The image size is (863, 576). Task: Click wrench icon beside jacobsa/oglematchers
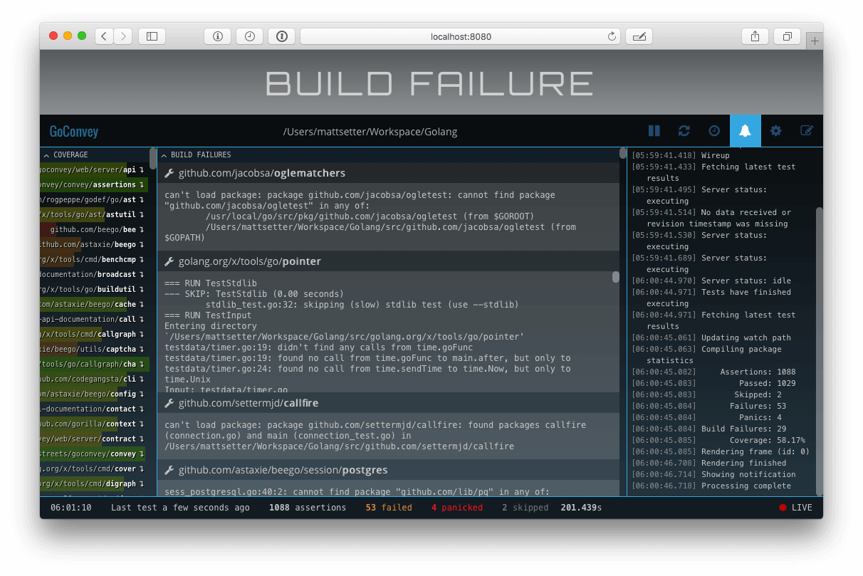click(169, 173)
